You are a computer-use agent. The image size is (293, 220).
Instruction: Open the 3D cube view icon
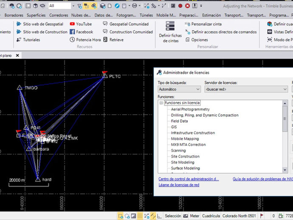coord(35,6)
